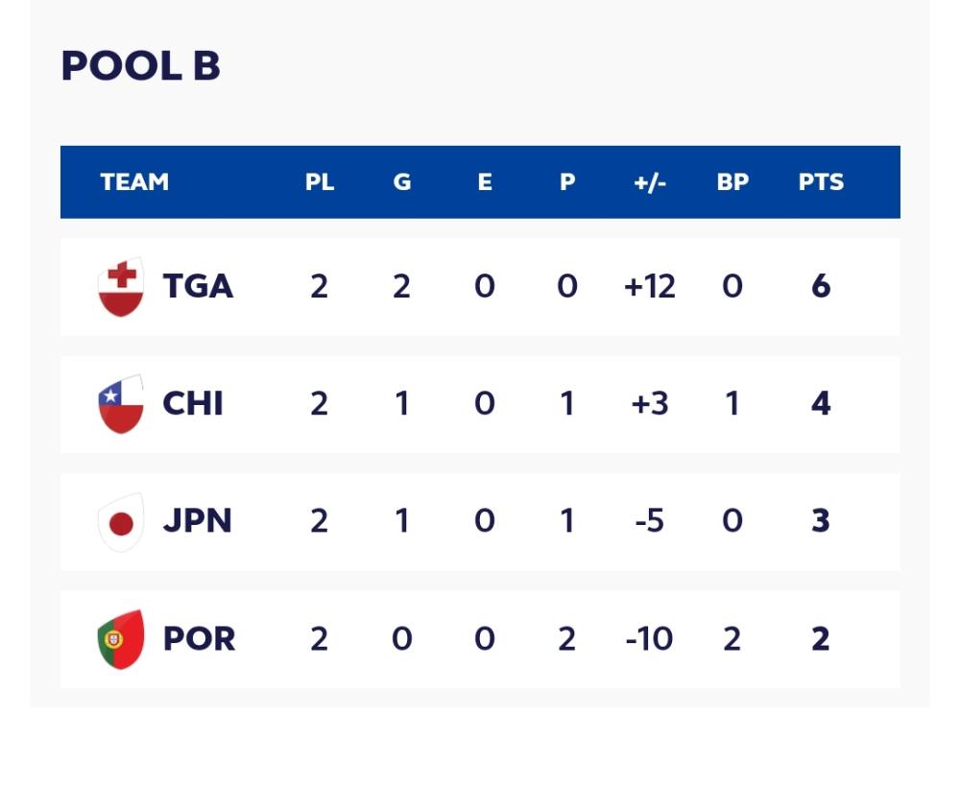The height and width of the screenshot is (787, 960).
Task: Click the E column header
Action: coord(485,182)
